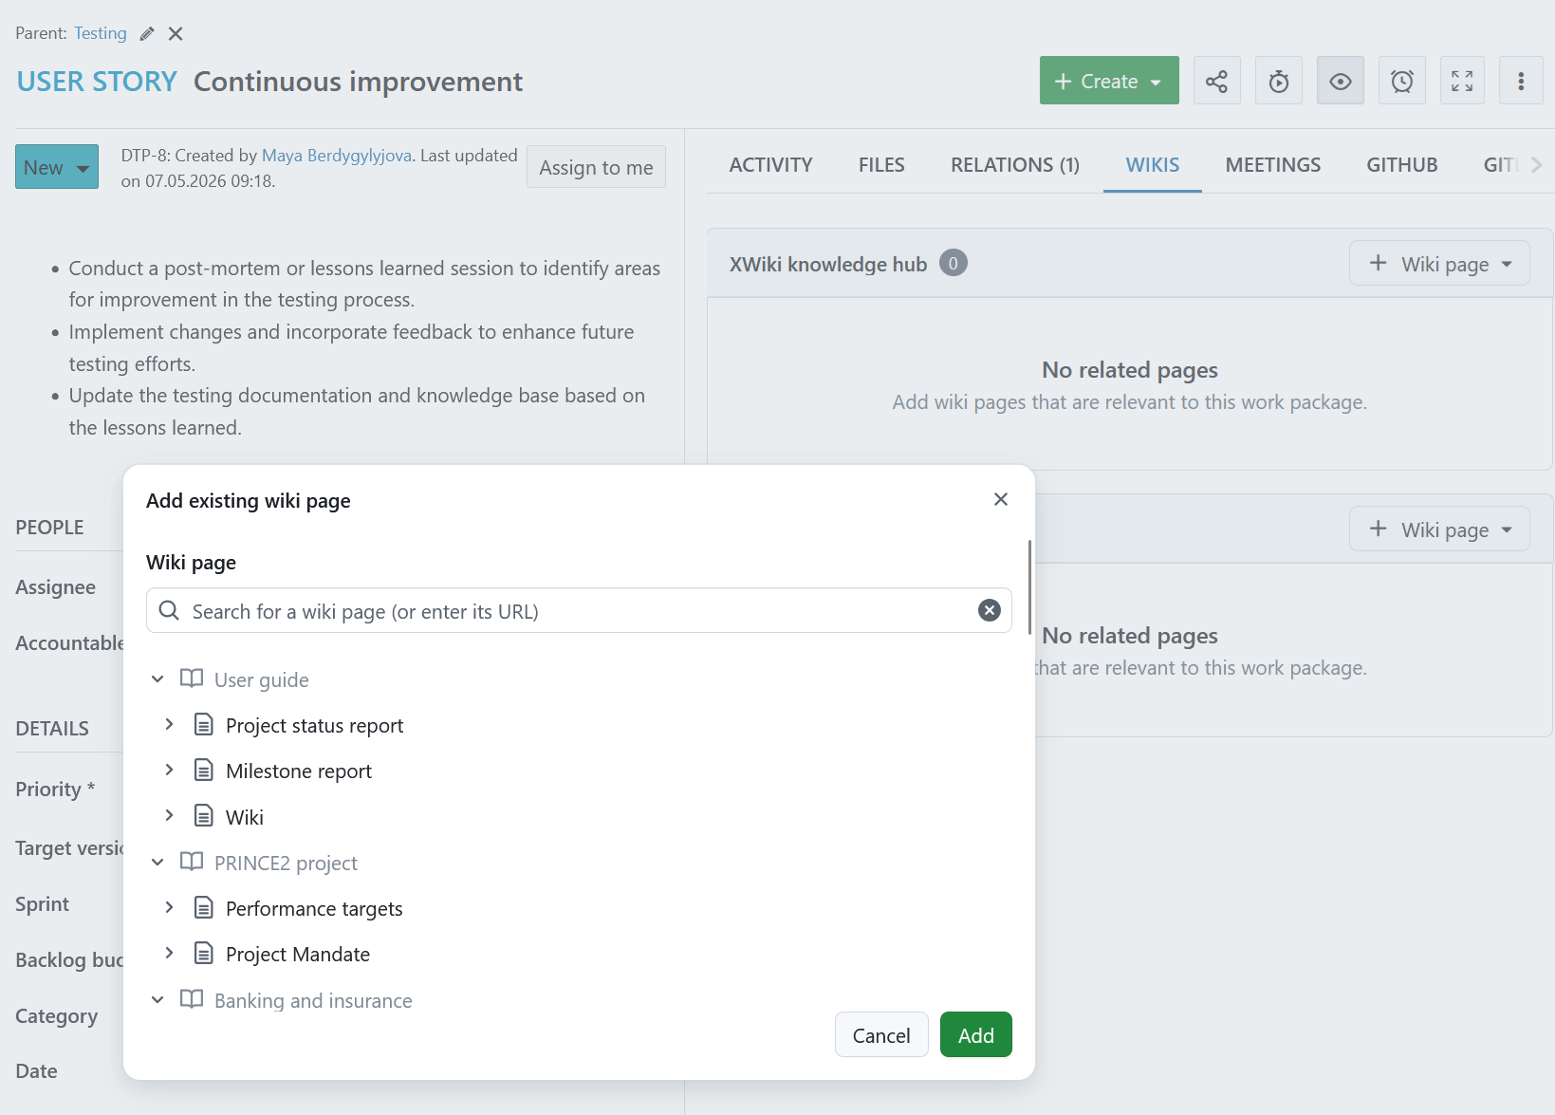This screenshot has height=1115, width=1555.
Task: Toggle the watch eye icon
Action: [x=1341, y=81]
